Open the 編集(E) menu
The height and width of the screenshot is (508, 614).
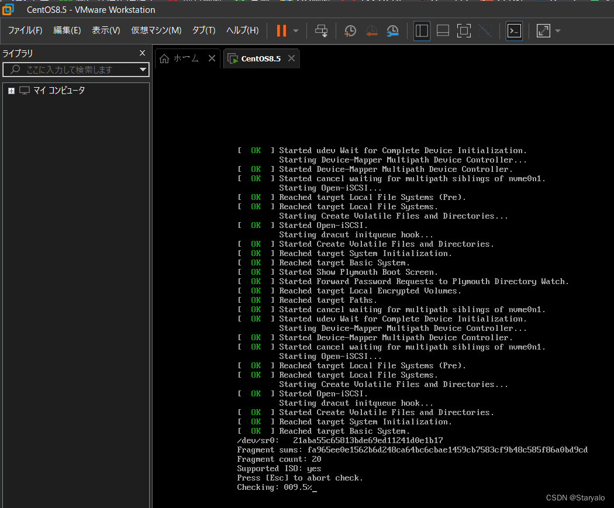click(67, 30)
